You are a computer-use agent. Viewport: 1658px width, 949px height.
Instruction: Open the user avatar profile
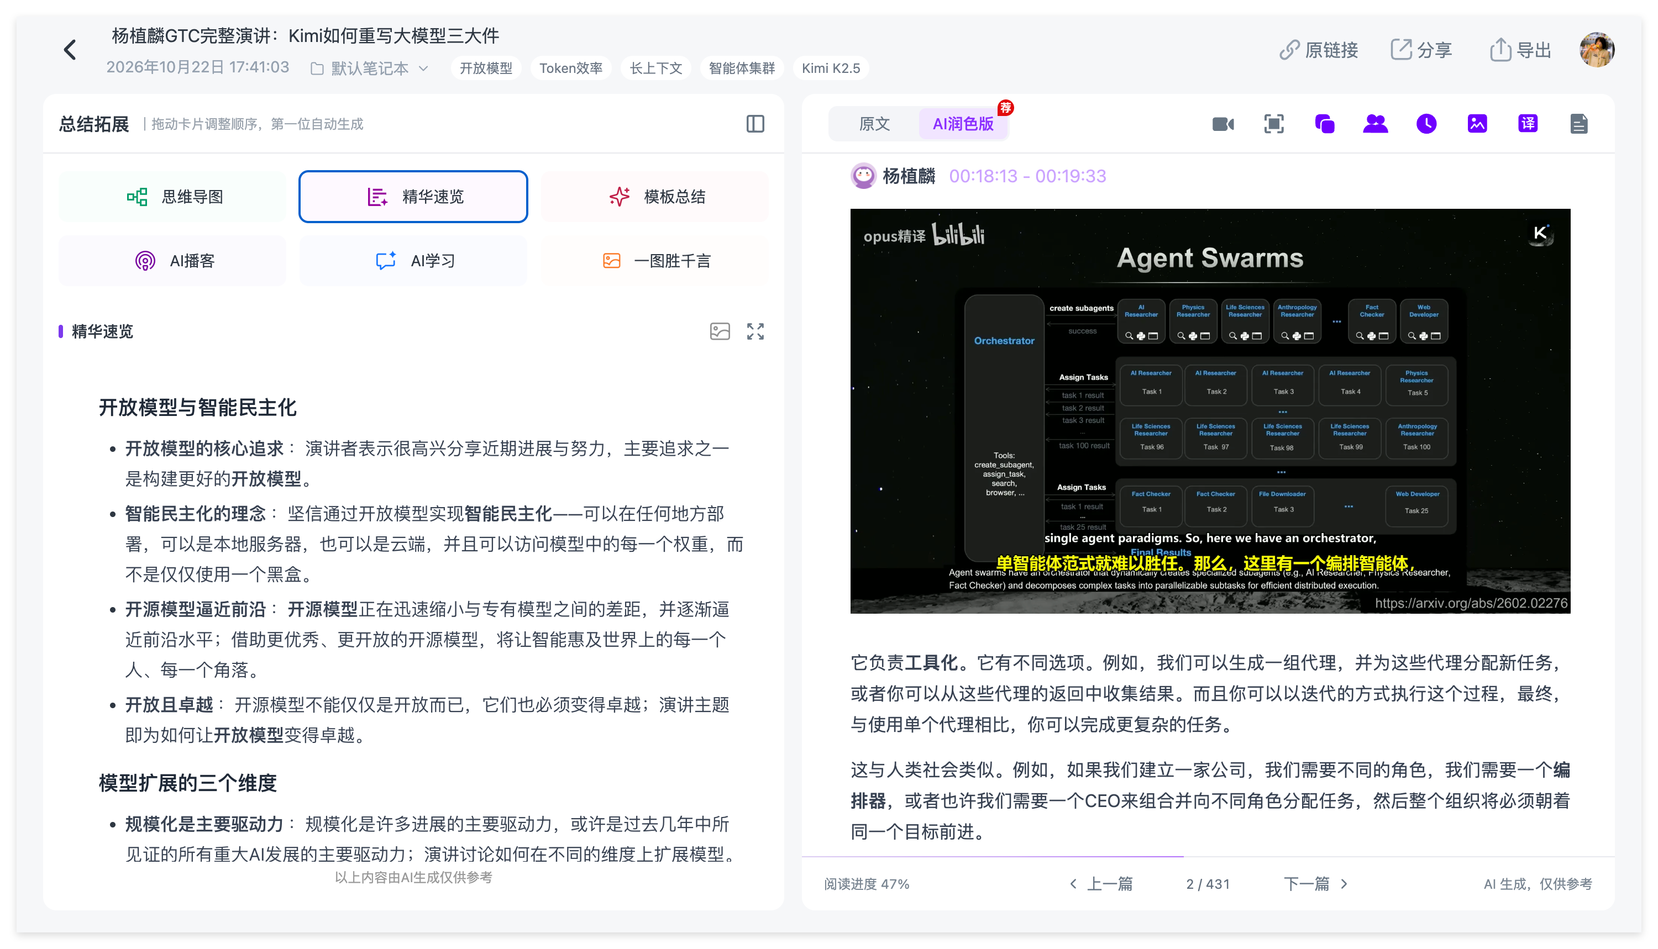point(1597,50)
